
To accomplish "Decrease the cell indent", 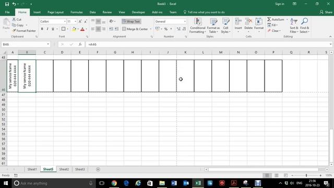I will tap(111, 29).
